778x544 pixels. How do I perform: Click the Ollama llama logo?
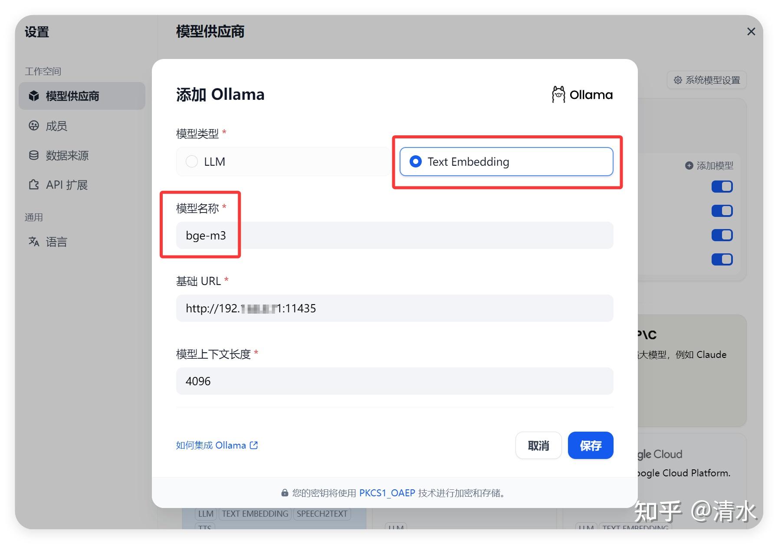click(x=558, y=94)
